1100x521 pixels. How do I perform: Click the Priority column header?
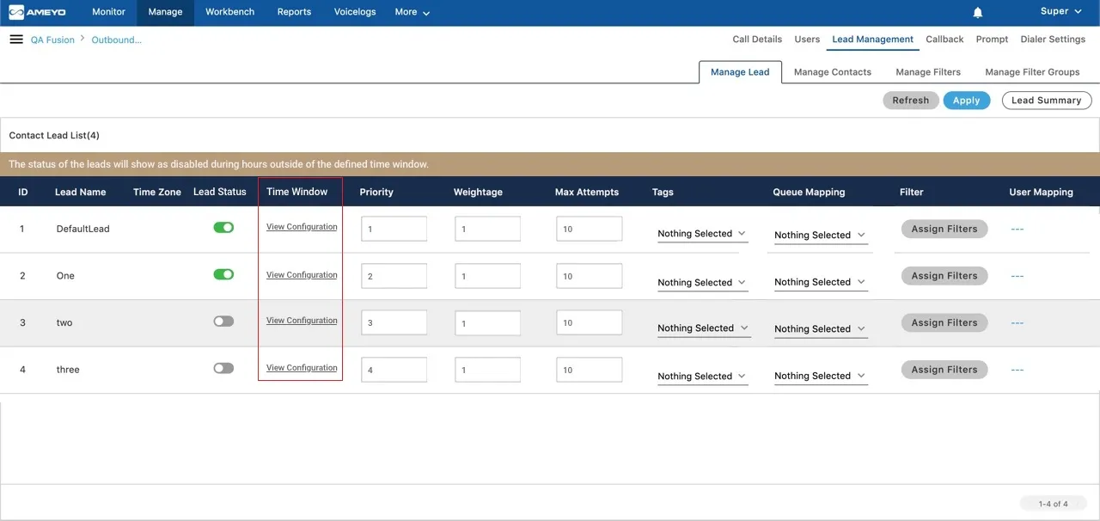point(376,192)
